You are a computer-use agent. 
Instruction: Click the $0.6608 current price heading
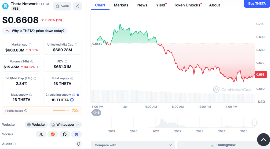(x=20, y=20)
